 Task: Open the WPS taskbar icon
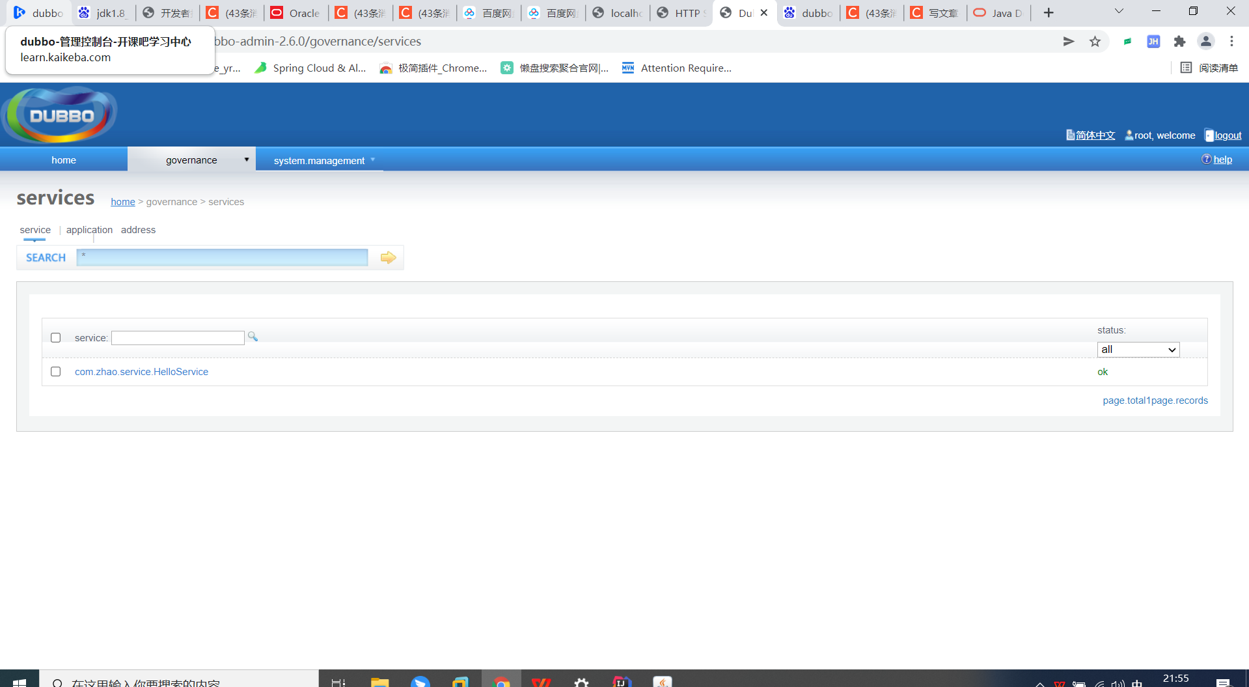541,681
